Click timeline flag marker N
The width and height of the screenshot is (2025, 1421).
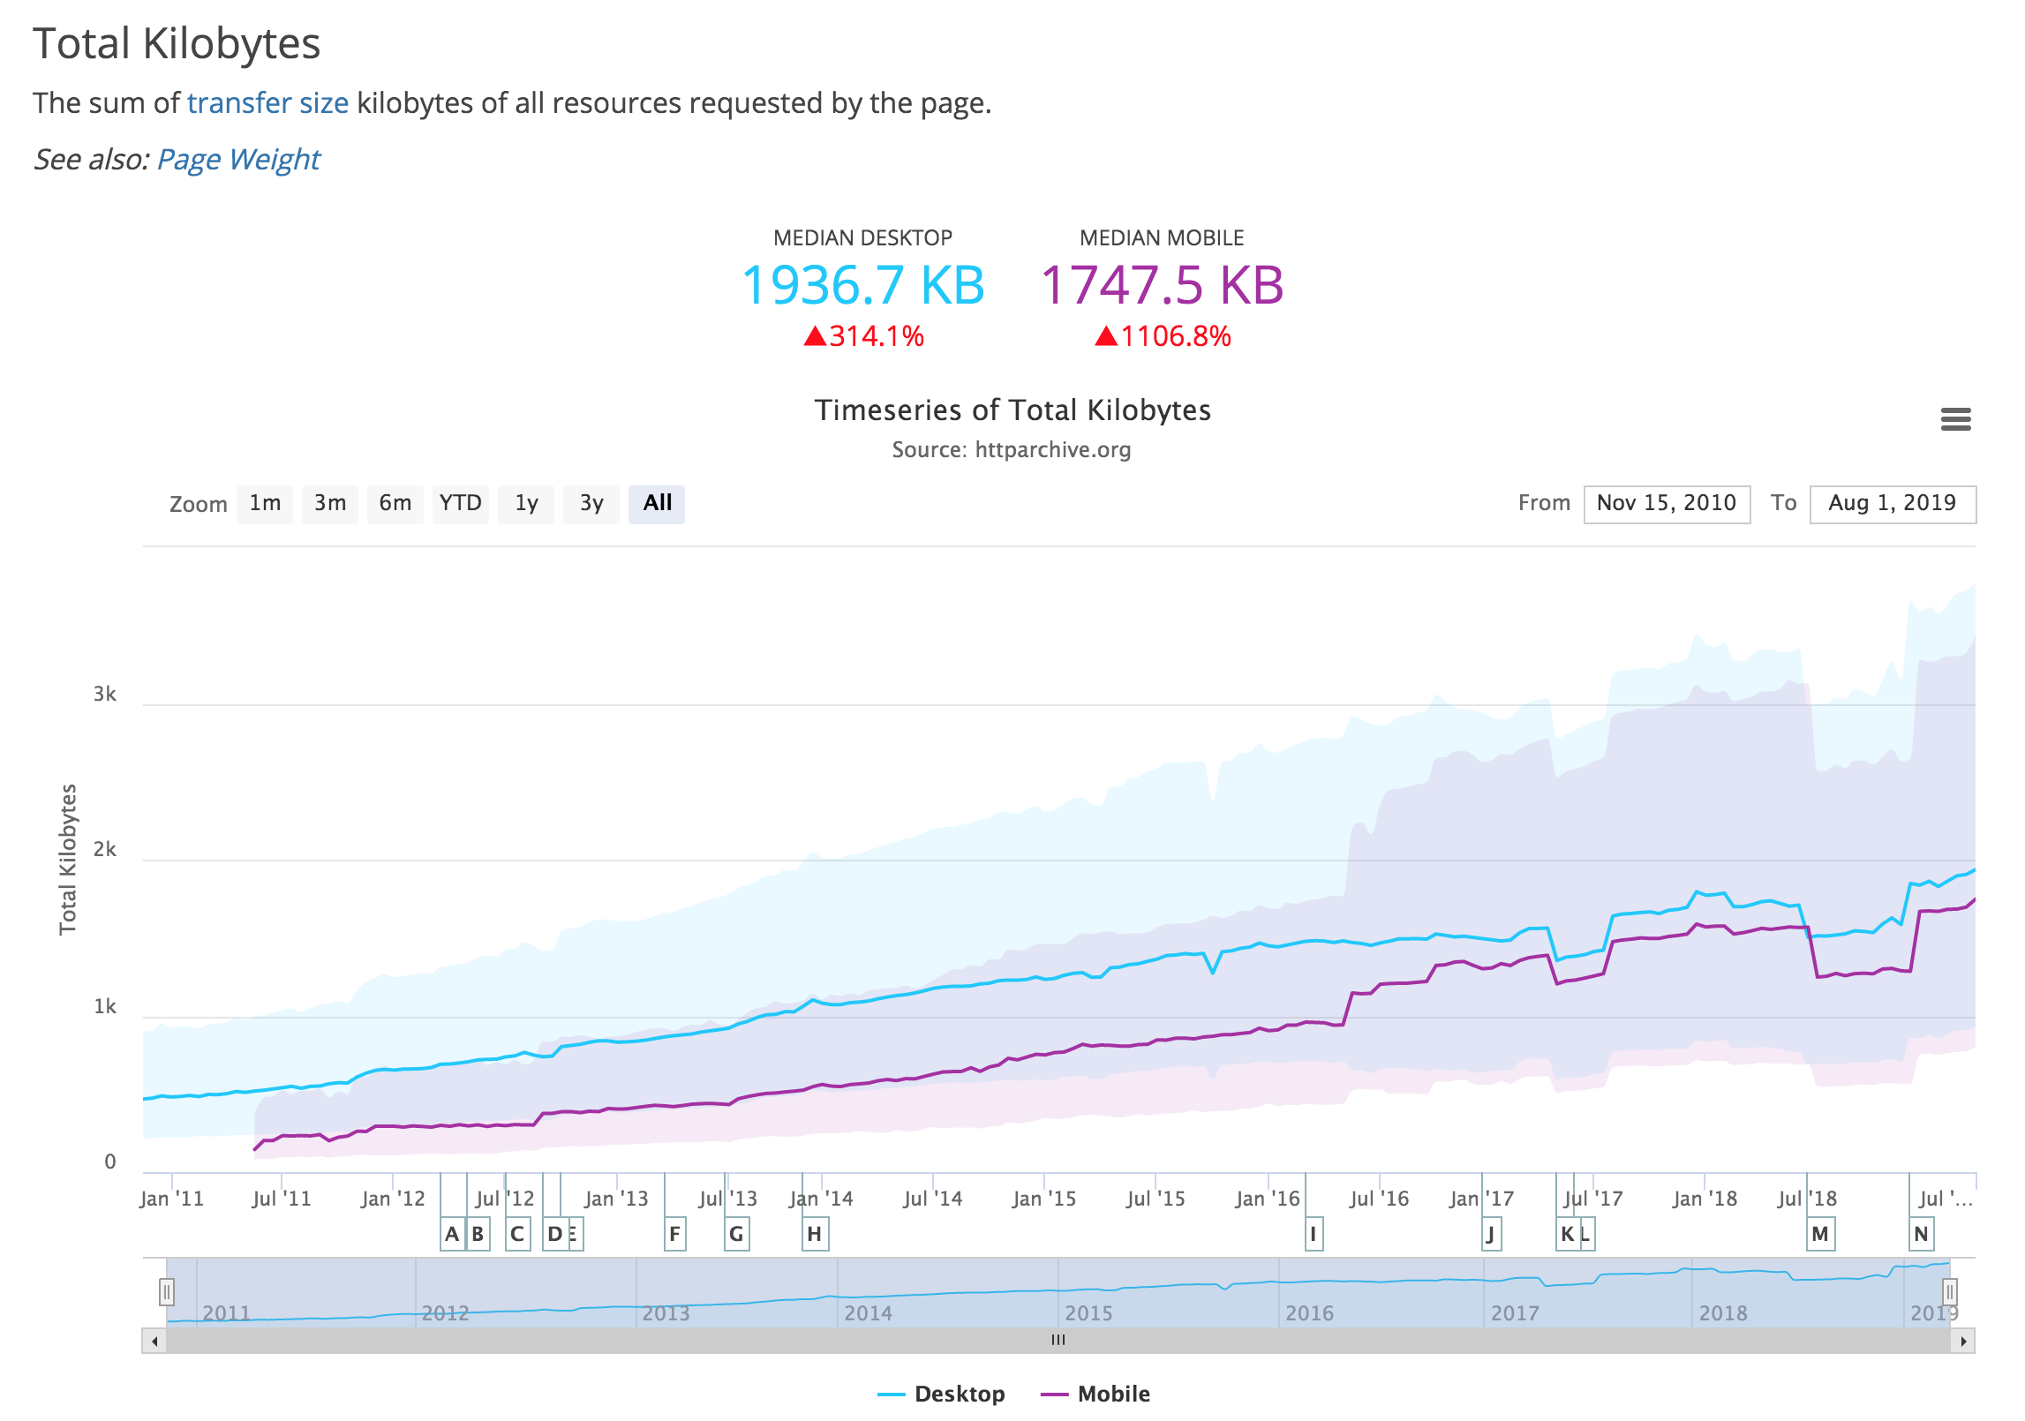(x=1921, y=1234)
